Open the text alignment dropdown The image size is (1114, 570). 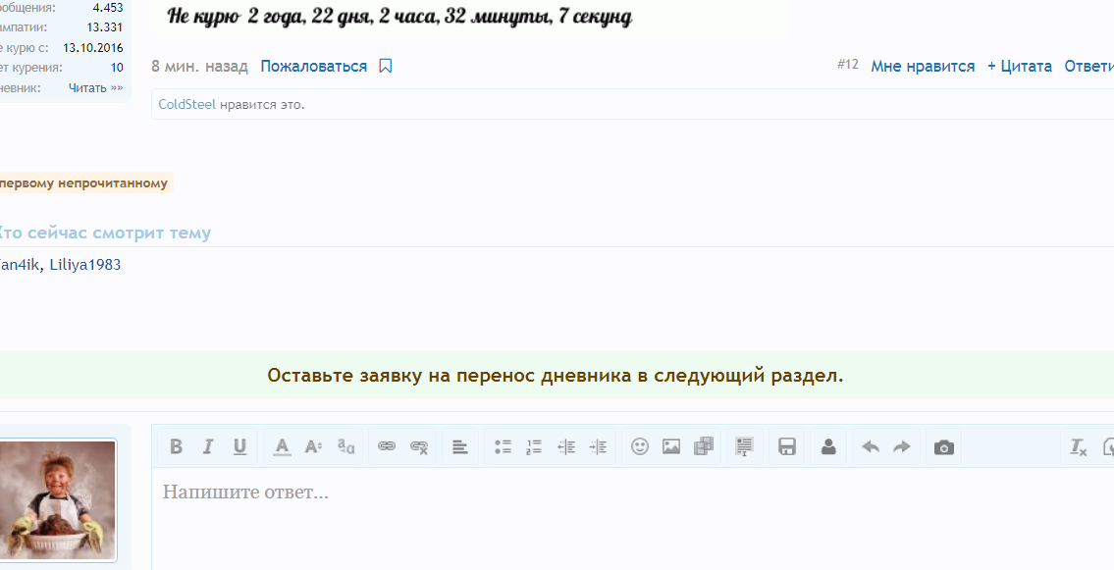[460, 446]
